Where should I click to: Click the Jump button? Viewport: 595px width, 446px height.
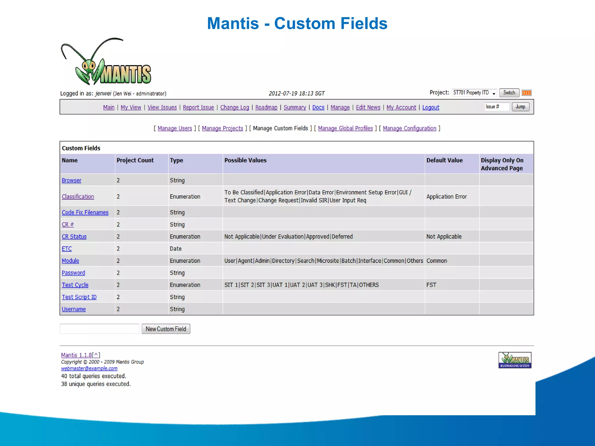[x=520, y=107]
